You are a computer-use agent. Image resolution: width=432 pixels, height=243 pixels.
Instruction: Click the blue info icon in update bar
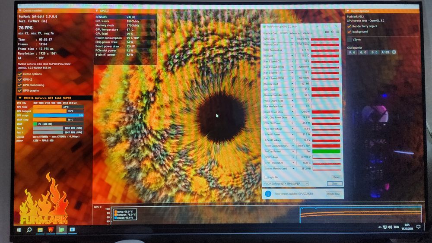[268, 194]
